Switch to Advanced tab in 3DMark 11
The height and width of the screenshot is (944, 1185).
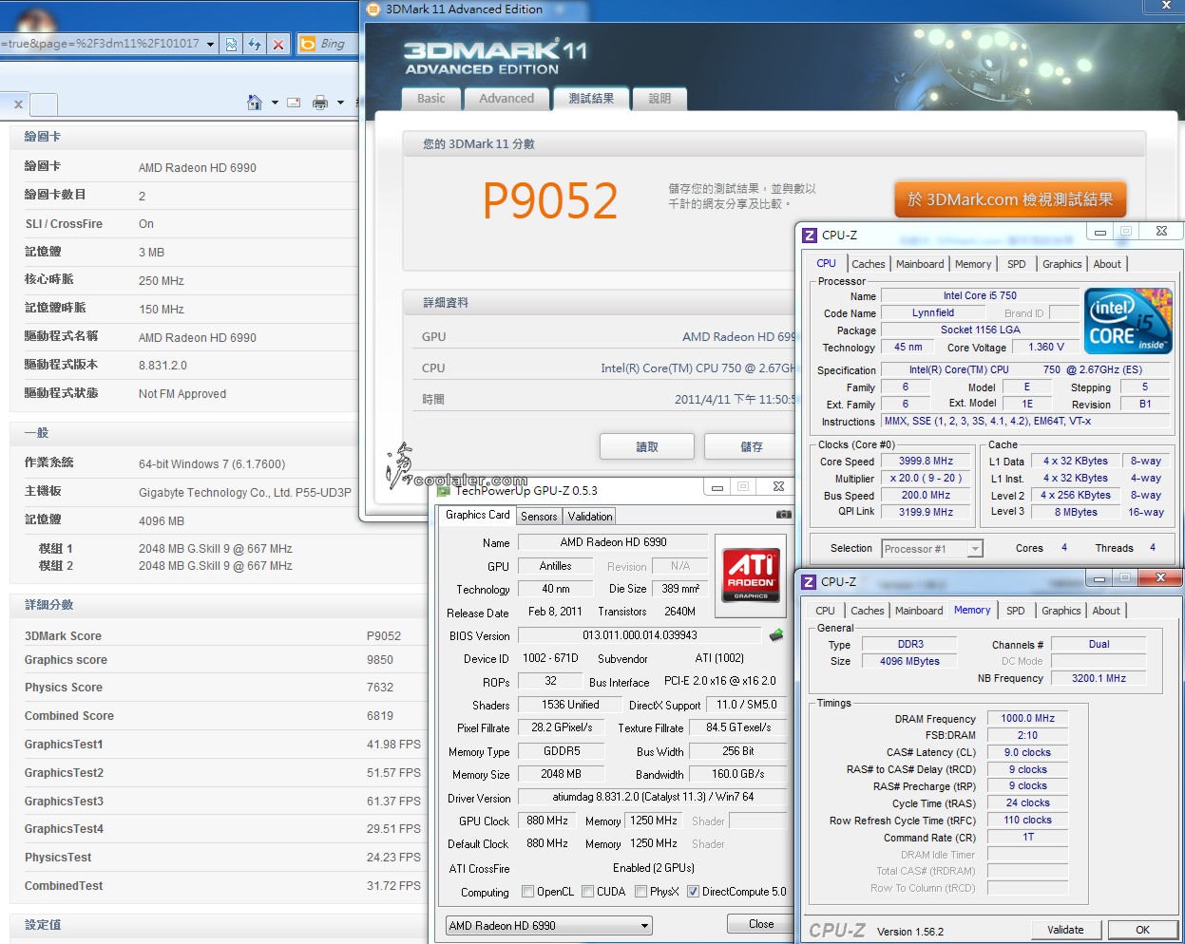point(506,99)
